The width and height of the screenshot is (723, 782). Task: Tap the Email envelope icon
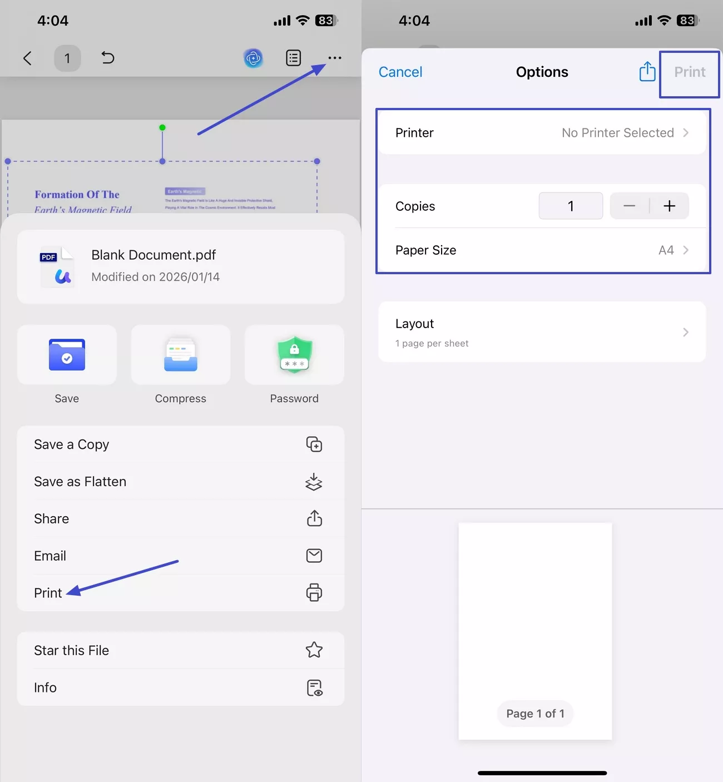coord(314,556)
